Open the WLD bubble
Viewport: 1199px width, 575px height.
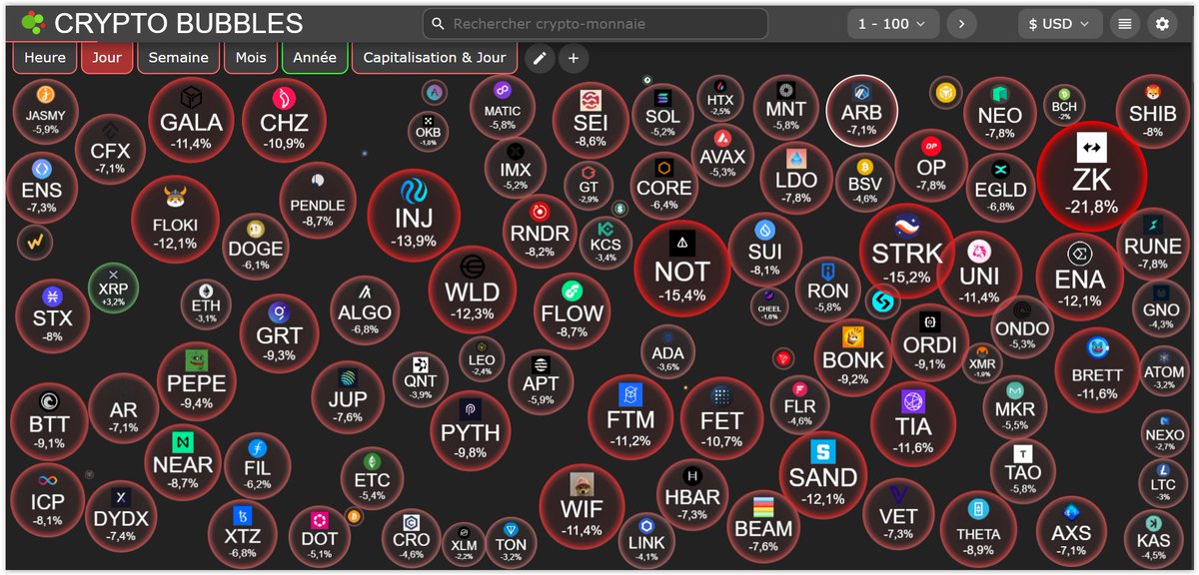tap(472, 289)
